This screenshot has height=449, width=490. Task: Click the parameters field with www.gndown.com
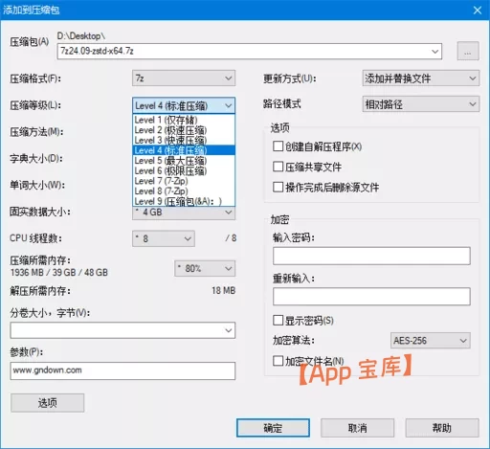tap(122, 370)
